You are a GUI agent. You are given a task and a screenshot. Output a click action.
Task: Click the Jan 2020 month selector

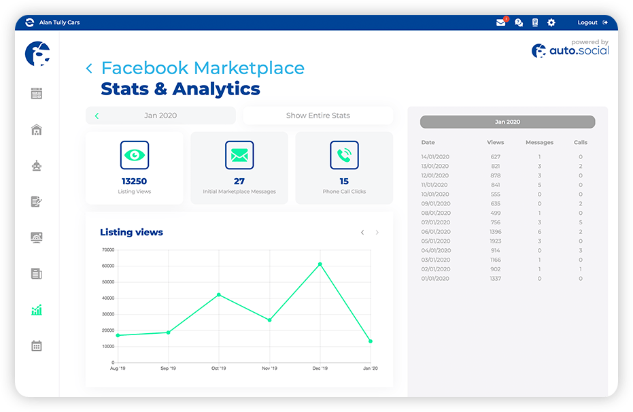pyautogui.click(x=160, y=116)
